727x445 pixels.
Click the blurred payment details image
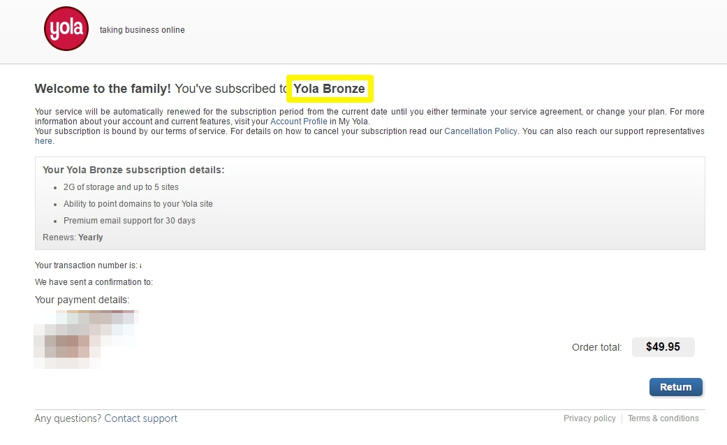pos(86,340)
